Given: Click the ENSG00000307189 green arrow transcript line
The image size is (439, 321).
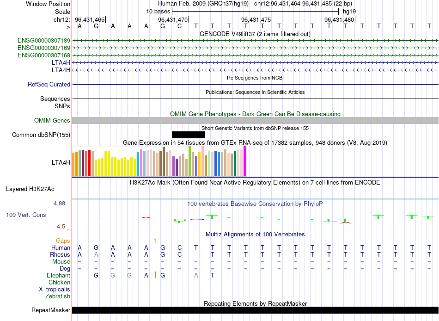Looking at the screenshot, I should [256, 41].
